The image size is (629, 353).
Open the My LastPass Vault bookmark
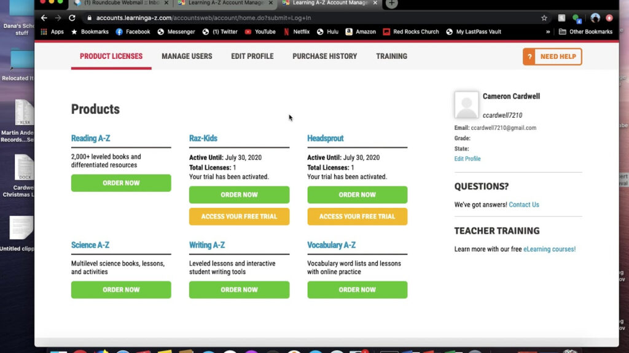pos(474,32)
